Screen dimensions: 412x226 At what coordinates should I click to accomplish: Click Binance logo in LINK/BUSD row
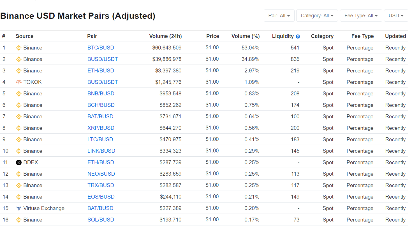pyautogui.click(x=19, y=151)
